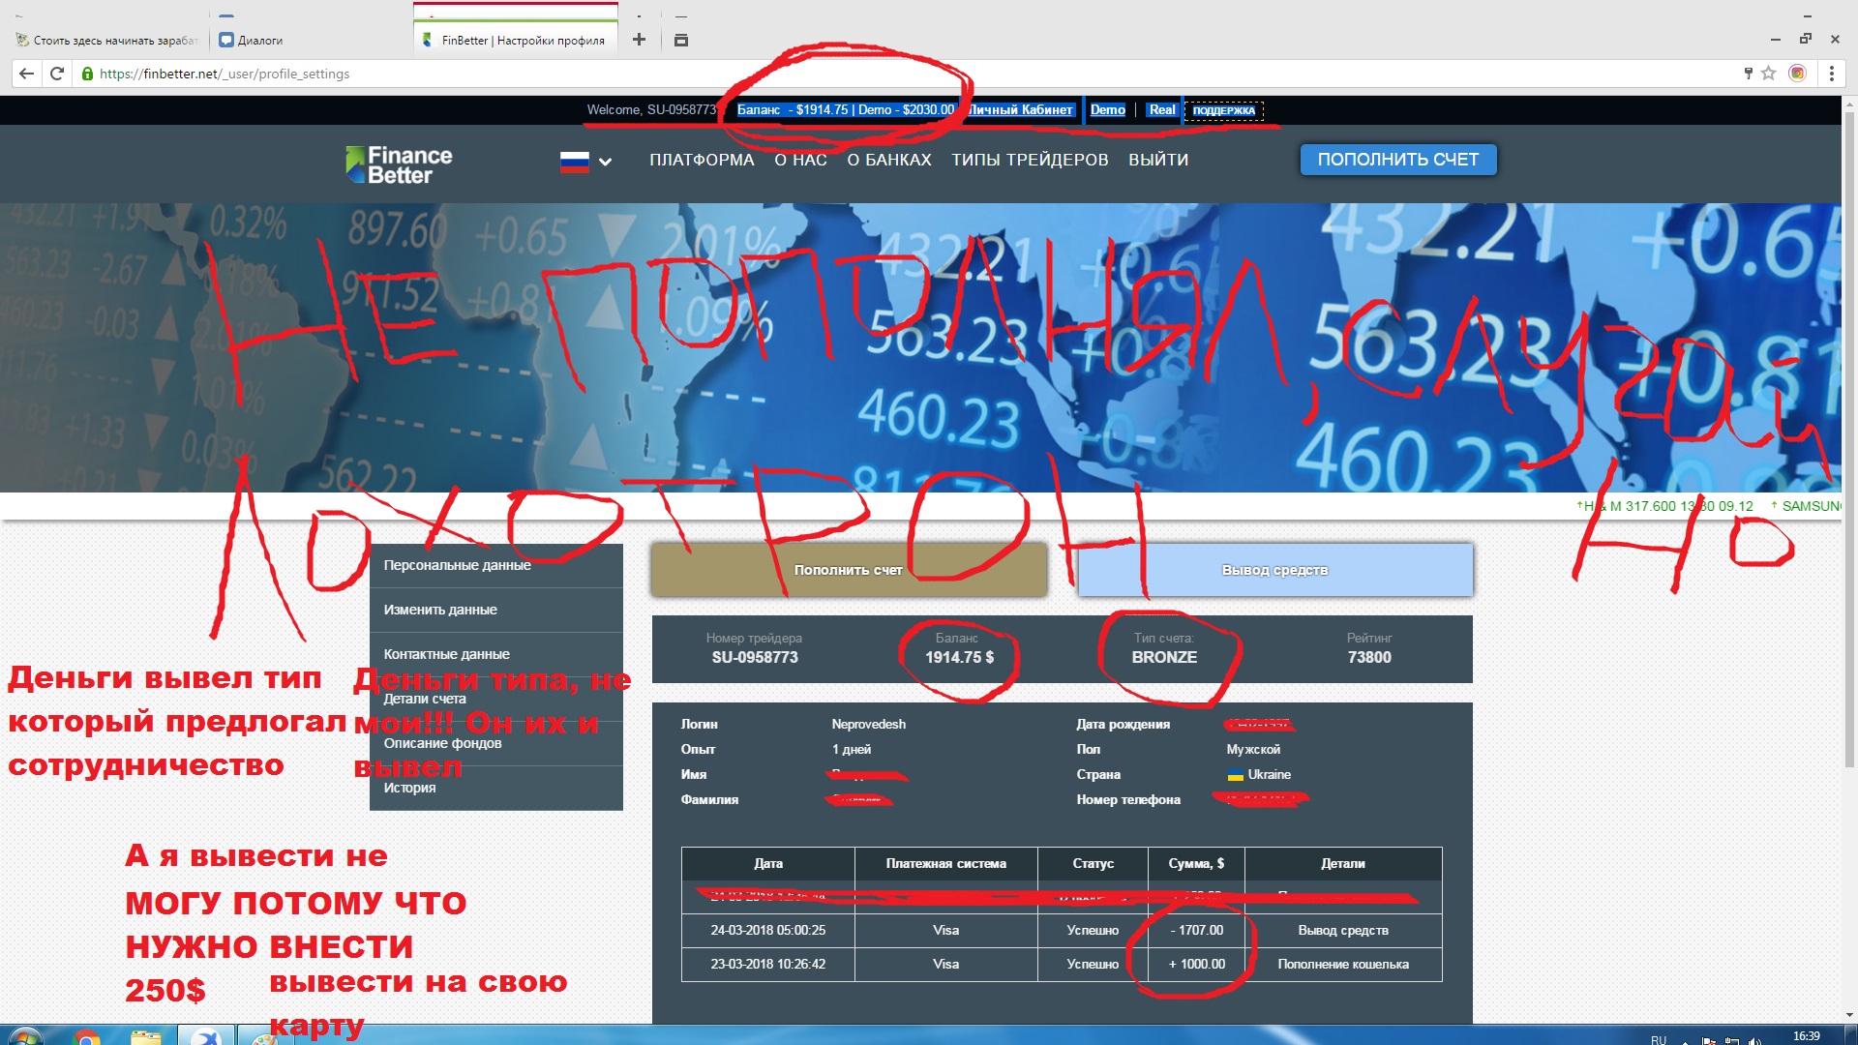This screenshot has width=1858, height=1045.
Task: Click the Finance Better logo
Action: click(399, 164)
